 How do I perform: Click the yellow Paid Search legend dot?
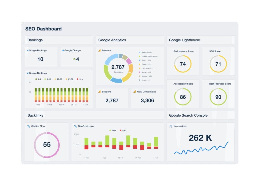(139, 68)
